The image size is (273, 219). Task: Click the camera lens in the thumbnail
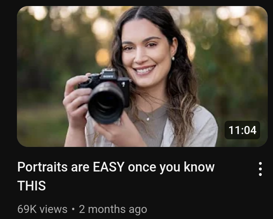[106, 103]
